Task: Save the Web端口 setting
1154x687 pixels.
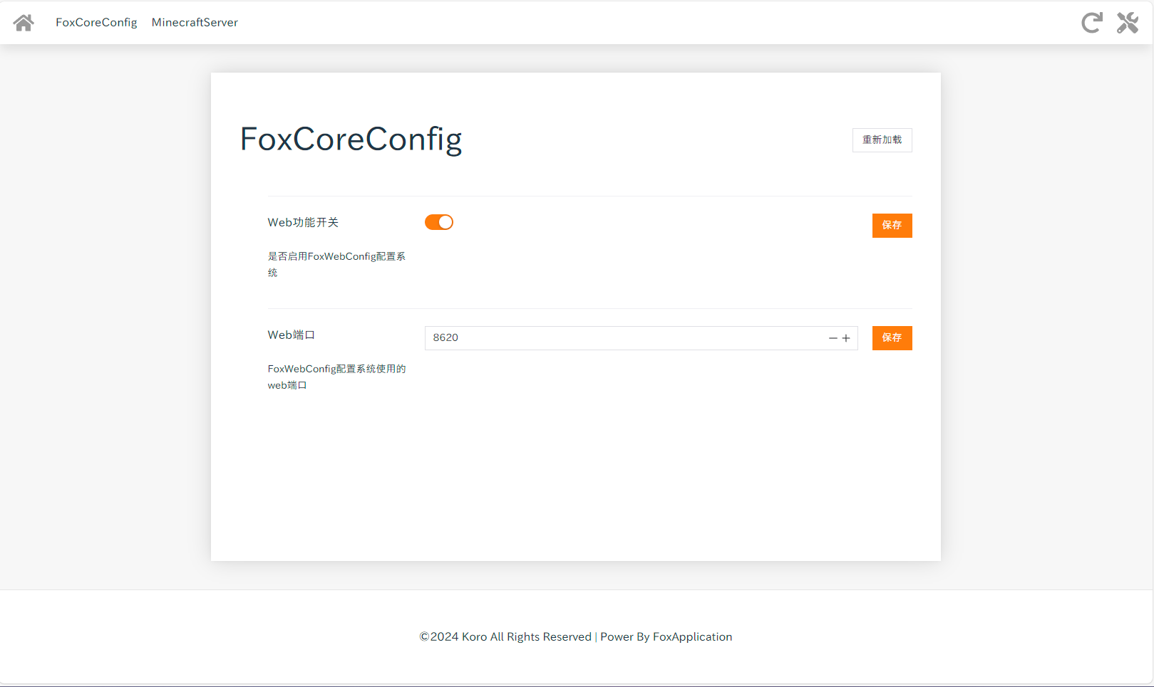Action: (x=892, y=338)
